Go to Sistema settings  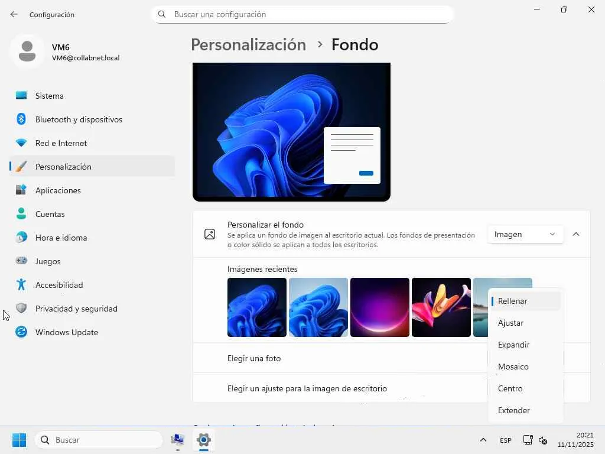point(92,95)
